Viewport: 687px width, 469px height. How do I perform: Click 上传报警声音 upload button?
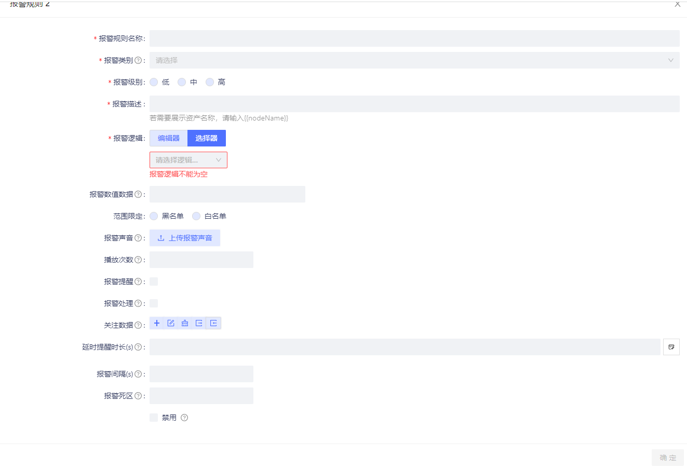[185, 238]
